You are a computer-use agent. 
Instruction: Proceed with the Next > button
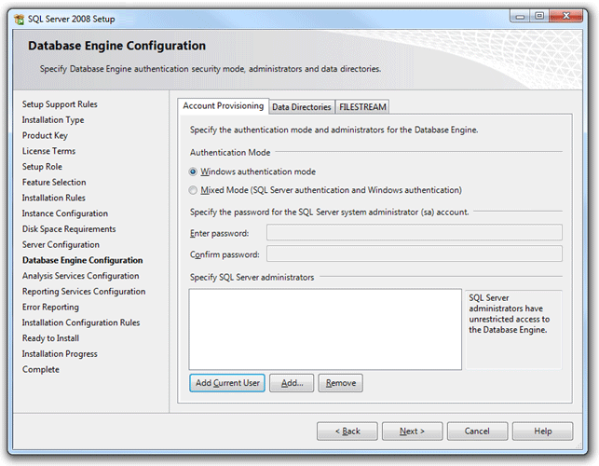click(x=412, y=432)
